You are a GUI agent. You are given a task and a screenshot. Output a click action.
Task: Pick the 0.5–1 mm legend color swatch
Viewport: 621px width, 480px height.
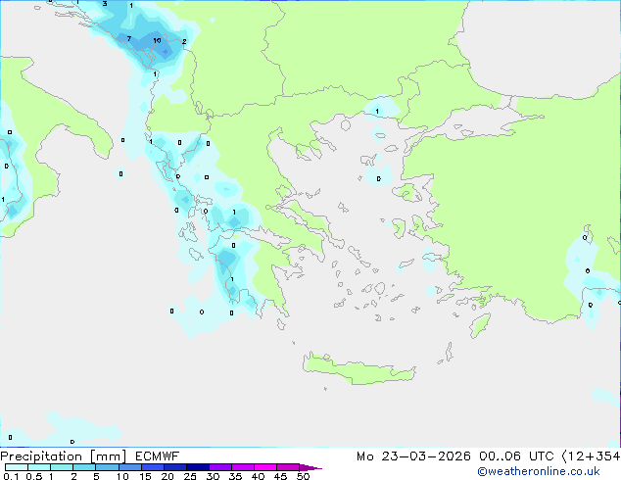[39, 467]
